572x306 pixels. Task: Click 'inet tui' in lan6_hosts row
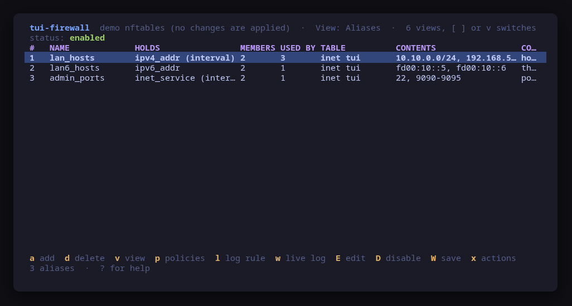tap(340, 68)
